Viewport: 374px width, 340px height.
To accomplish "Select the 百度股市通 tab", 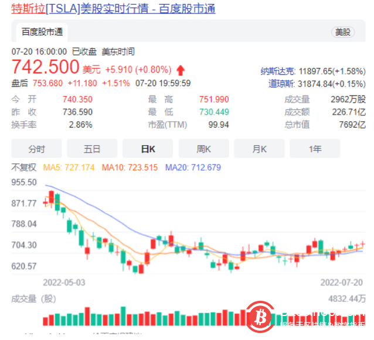I will tap(42, 32).
